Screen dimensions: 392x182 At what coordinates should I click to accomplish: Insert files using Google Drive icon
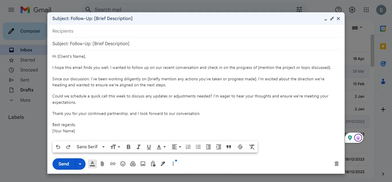(x=133, y=164)
